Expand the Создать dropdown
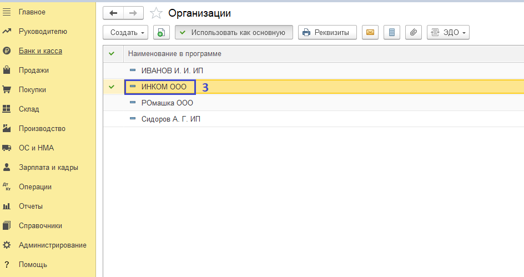This screenshot has width=524, height=277. (125, 32)
